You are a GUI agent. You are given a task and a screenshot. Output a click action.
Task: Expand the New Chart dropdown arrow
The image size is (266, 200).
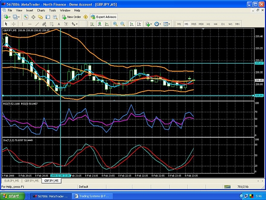point(10,17)
